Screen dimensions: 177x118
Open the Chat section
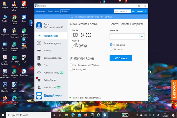point(51,65)
